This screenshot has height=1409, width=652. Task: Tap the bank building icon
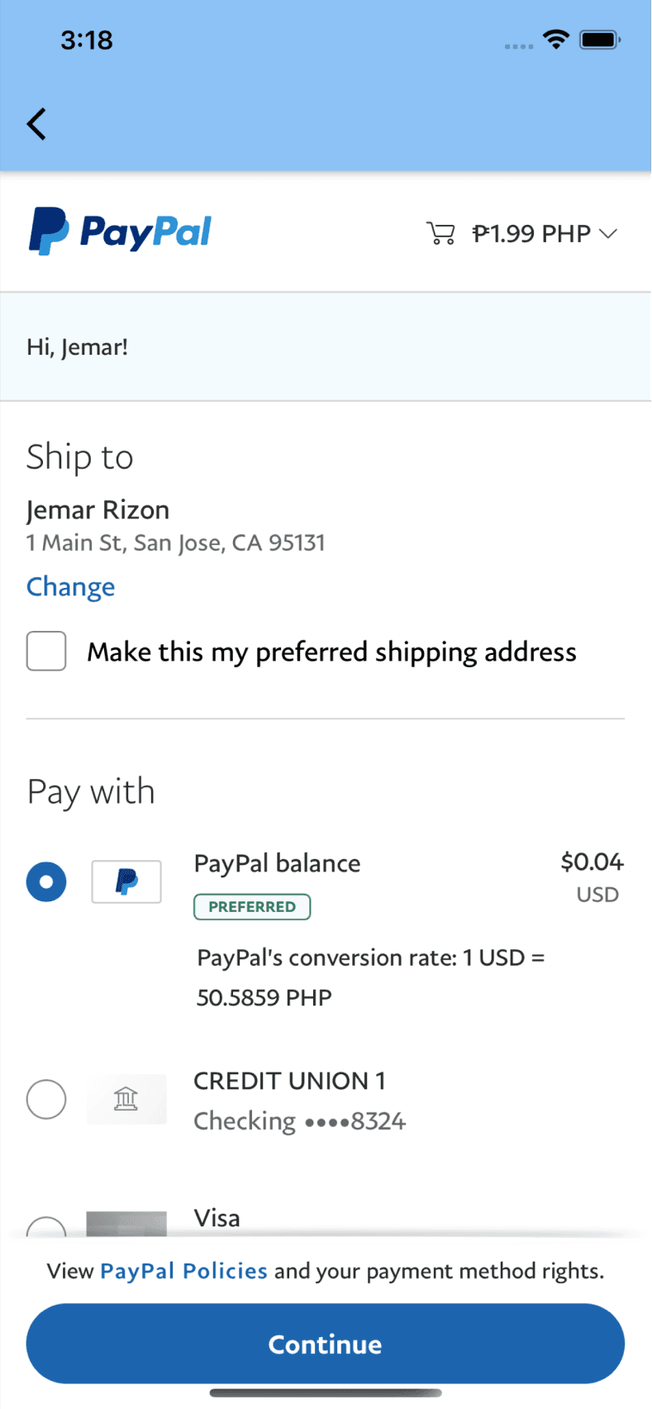(126, 1099)
